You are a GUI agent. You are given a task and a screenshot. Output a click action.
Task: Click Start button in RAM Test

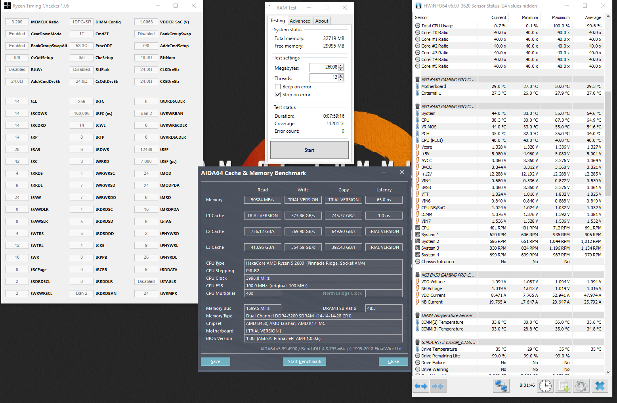[309, 150]
